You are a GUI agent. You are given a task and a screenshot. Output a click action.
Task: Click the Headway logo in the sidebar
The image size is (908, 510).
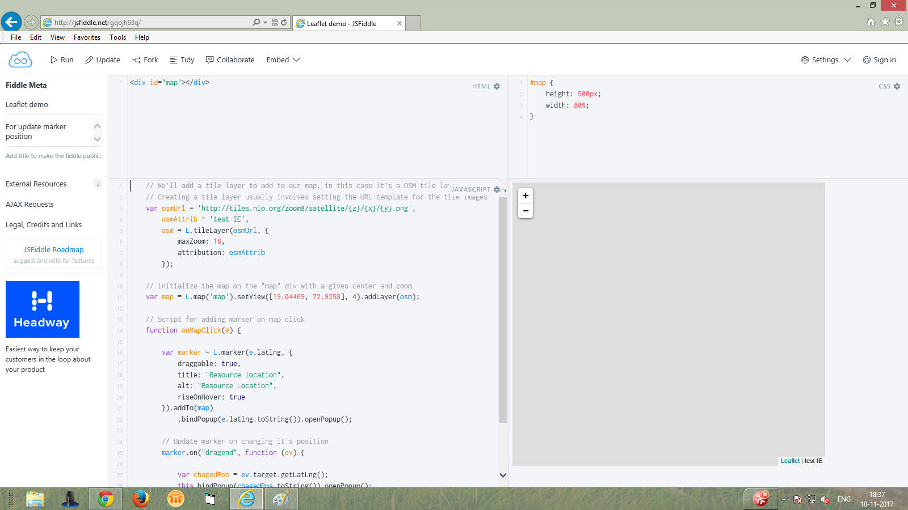[43, 309]
